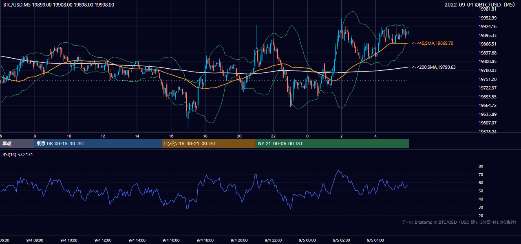Click the <-<40,SMA,19869.70 label

tap(433, 43)
